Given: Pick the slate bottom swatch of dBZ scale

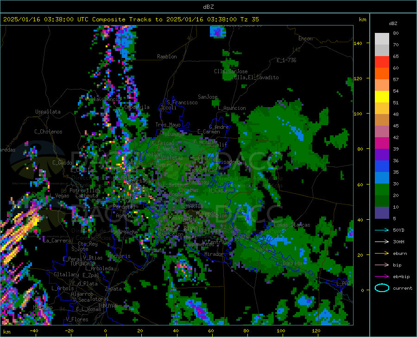Looking at the screenshot, I should [x=382, y=213].
